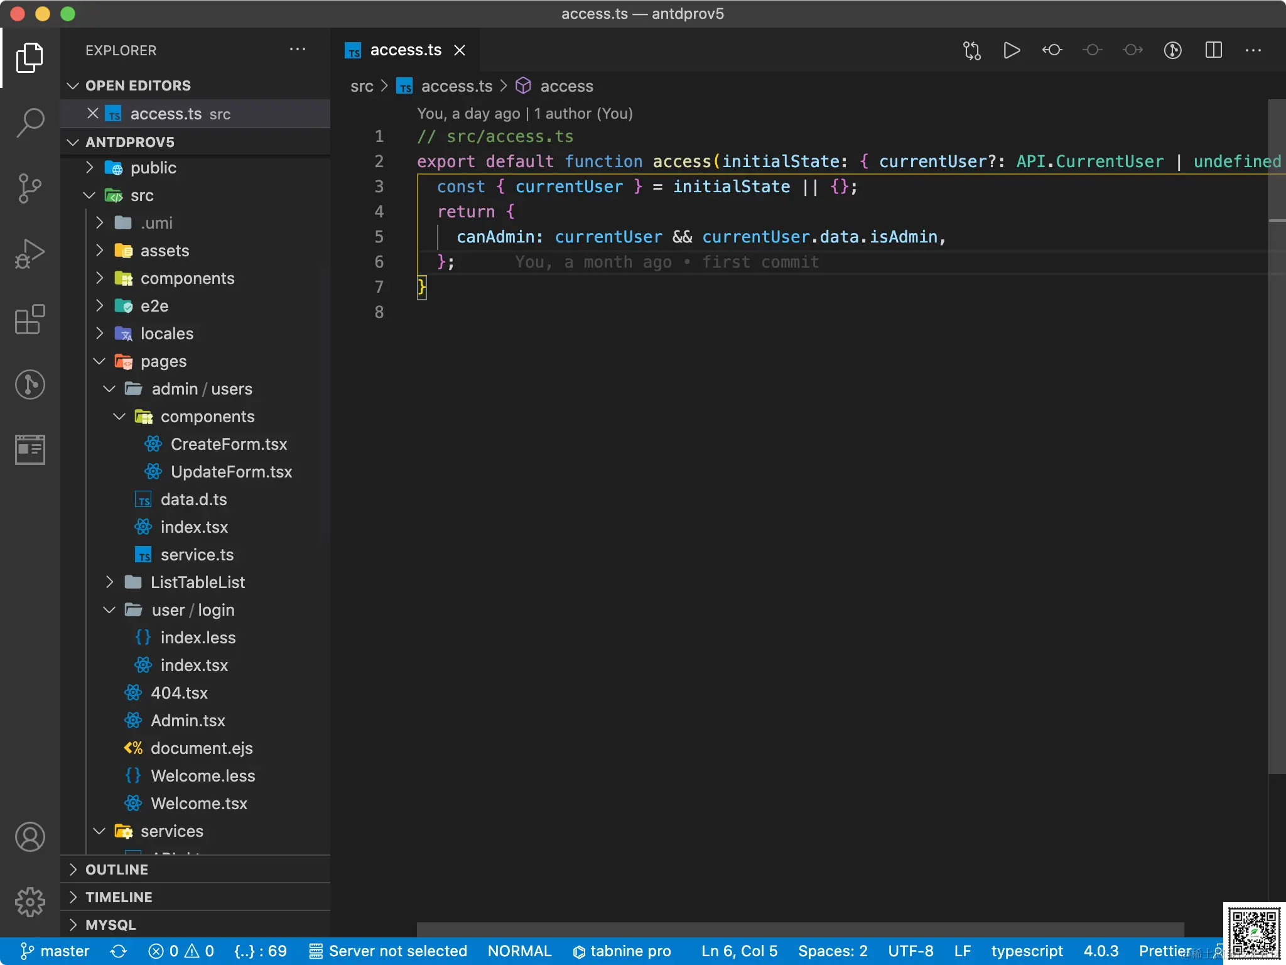The height and width of the screenshot is (965, 1286).
Task: Select the access.ts editor tab
Action: coord(405,50)
